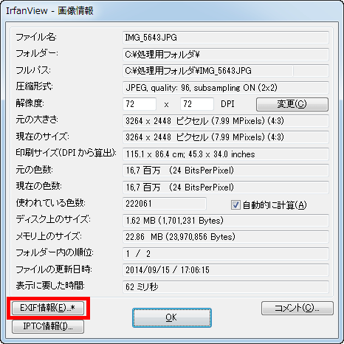Click the JPEG quality compression value

[x=226, y=88]
